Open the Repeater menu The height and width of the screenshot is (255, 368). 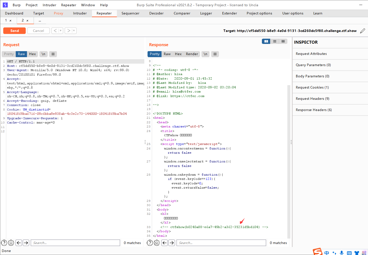69,5
